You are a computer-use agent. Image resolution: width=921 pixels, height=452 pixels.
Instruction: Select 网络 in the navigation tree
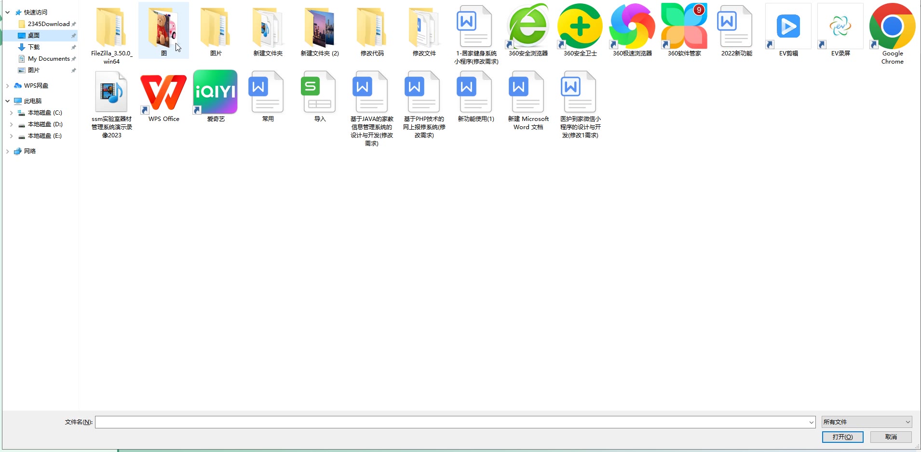coord(30,151)
